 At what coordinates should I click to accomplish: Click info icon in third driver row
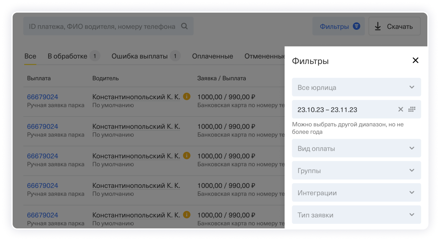pyautogui.click(x=187, y=156)
